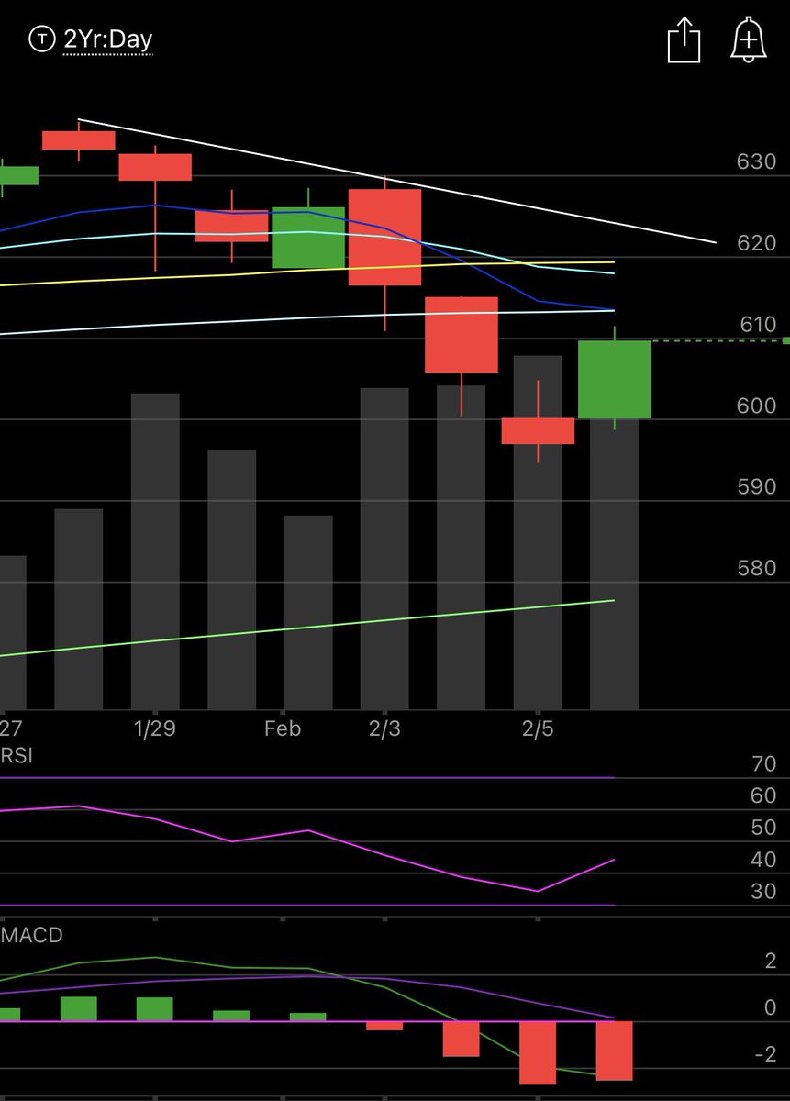
Task: Select the last red MACD histogram bar
Action: (614, 1051)
